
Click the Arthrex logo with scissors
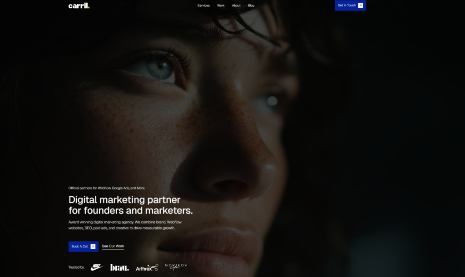tap(147, 268)
